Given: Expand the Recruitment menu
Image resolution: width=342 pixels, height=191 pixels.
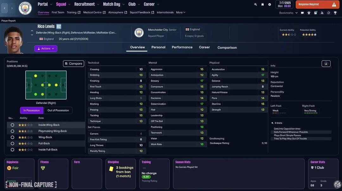Looking at the screenshot, I should point(86,4).
